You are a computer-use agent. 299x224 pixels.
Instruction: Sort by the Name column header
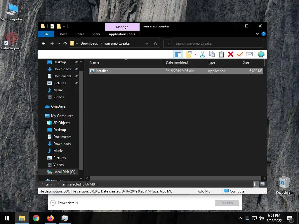(x=126, y=62)
